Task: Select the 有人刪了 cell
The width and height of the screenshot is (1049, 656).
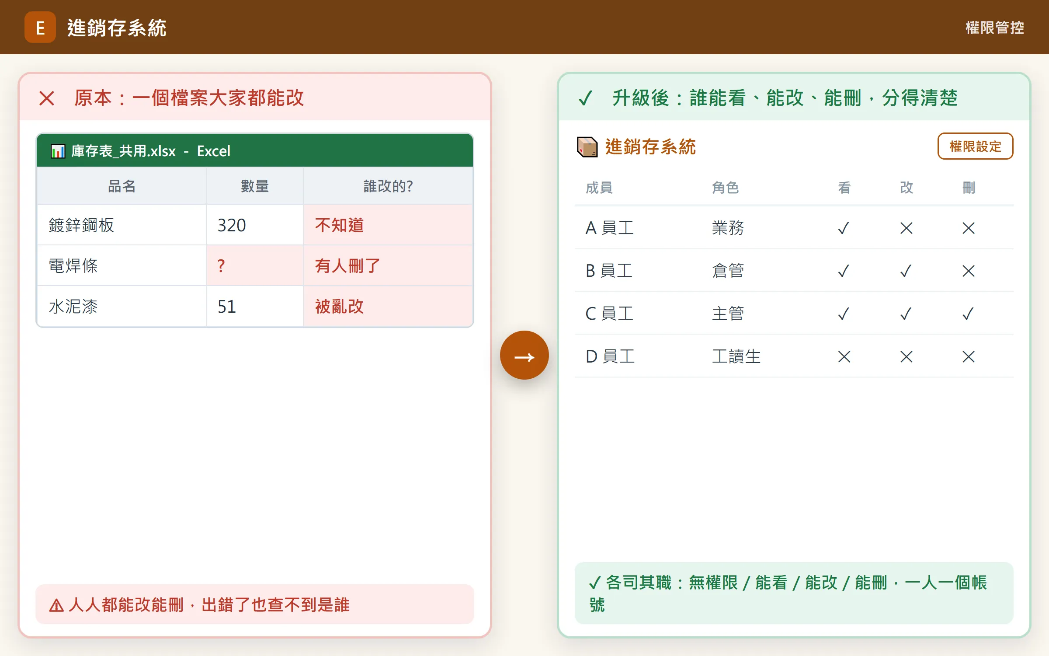Action: pos(388,265)
